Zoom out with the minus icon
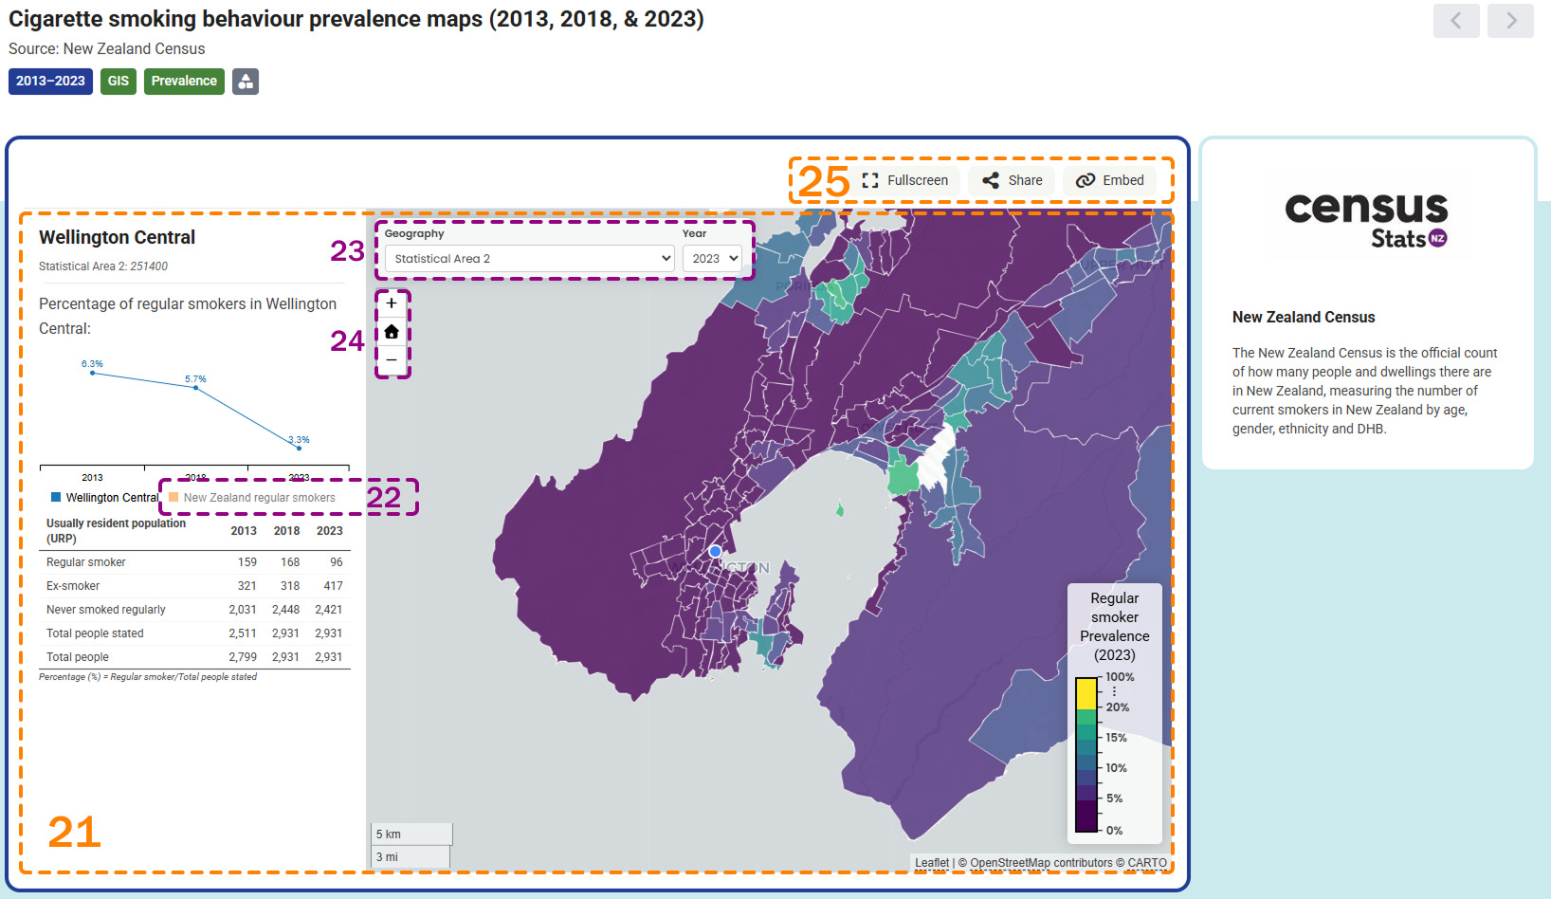1551x899 pixels. pyautogui.click(x=392, y=359)
